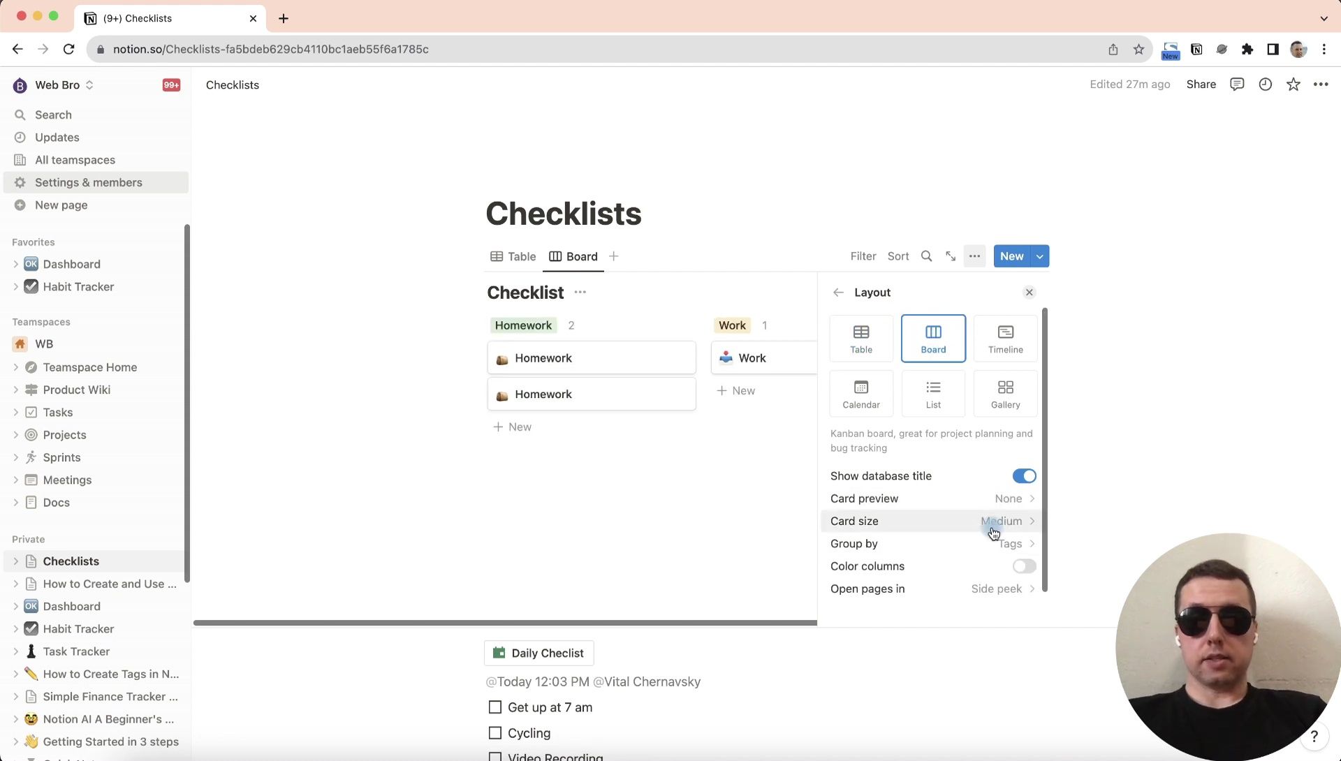This screenshot has width=1341, height=761.
Task: Open the database search icon
Action: click(926, 256)
